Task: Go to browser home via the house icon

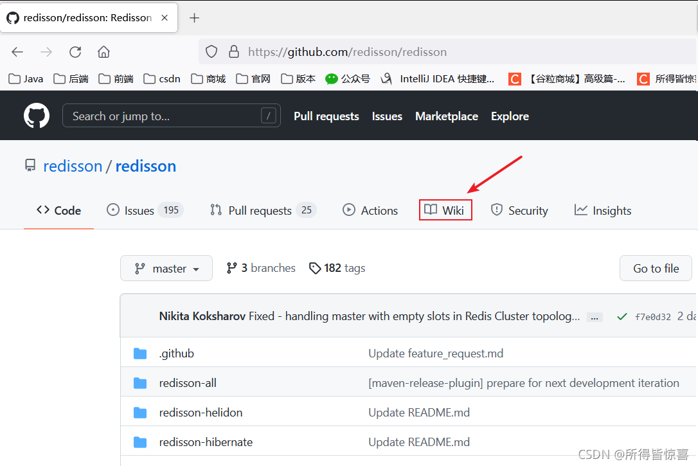Action: click(103, 52)
